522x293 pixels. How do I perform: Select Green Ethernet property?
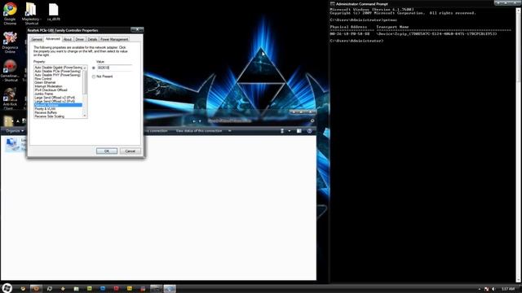[x=58, y=82]
